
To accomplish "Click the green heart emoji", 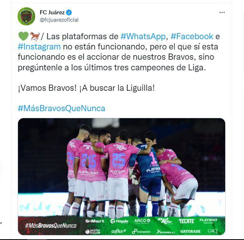I will tap(23, 36).
